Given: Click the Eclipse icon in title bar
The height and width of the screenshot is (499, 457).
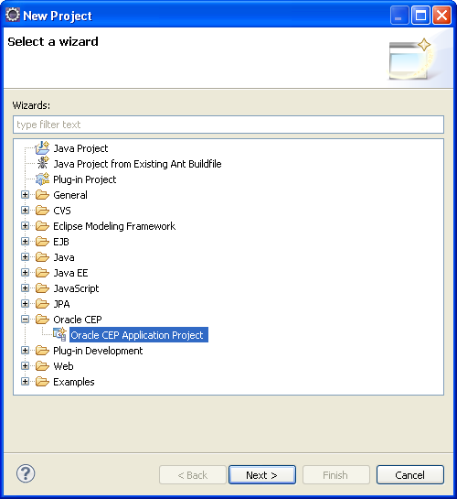Looking at the screenshot, I should (x=13, y=16).
